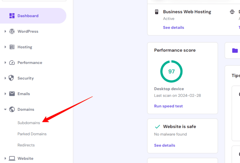This screenshot has height=163, width=240.
Task: Select Security in the sidebar
Action: [x=25, y=78]
